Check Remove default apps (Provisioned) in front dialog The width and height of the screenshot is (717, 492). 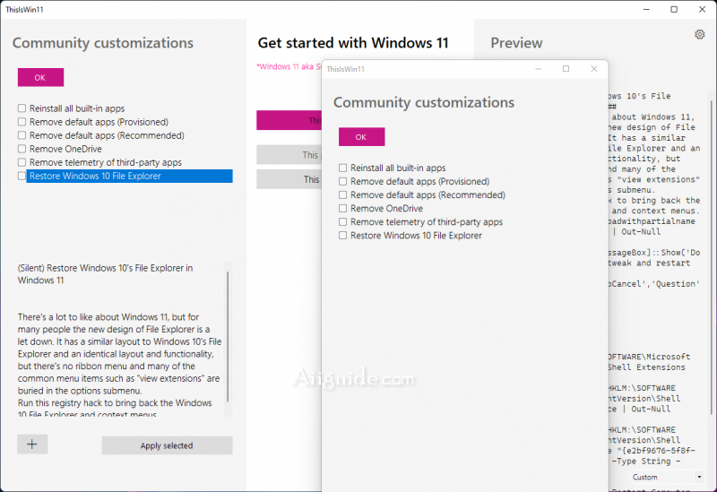click(x=343, y=182)
